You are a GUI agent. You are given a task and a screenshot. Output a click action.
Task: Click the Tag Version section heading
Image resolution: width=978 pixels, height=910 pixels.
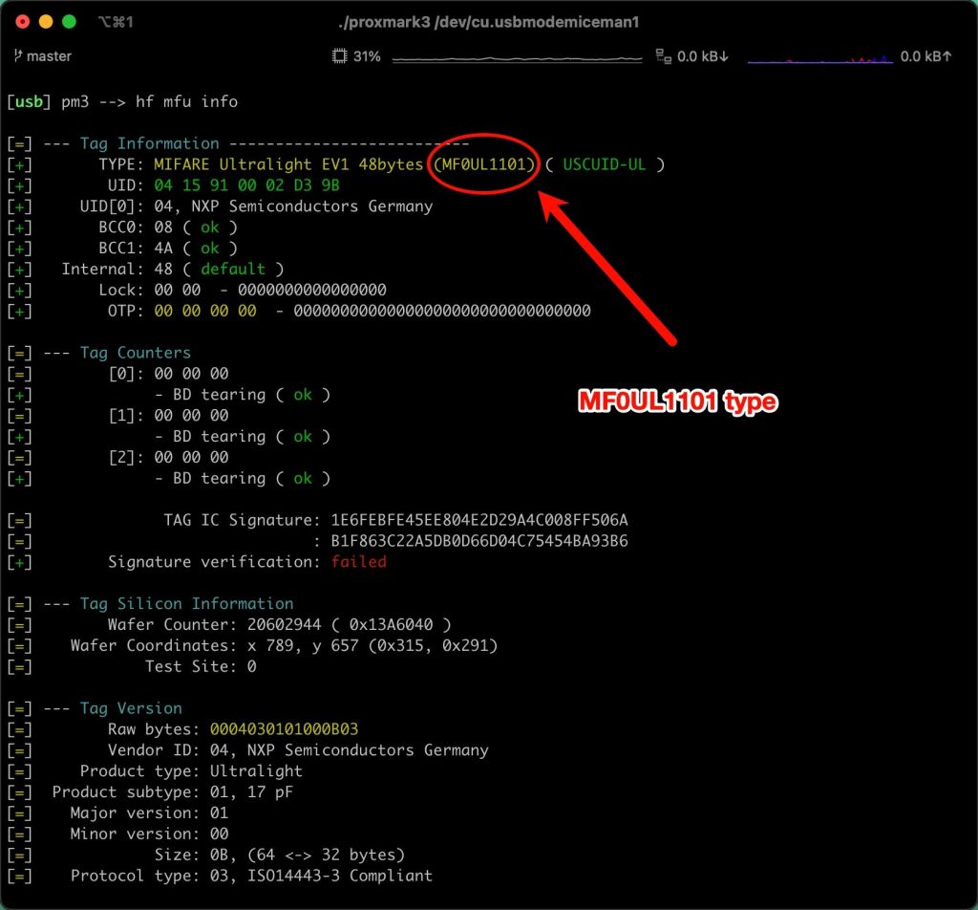[131, 707]
